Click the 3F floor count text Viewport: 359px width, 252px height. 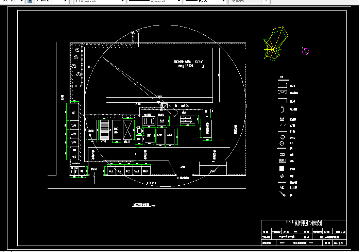203,66
